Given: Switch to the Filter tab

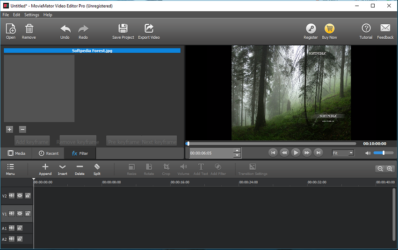Looking at the screenshot, I should coord(80,153).
